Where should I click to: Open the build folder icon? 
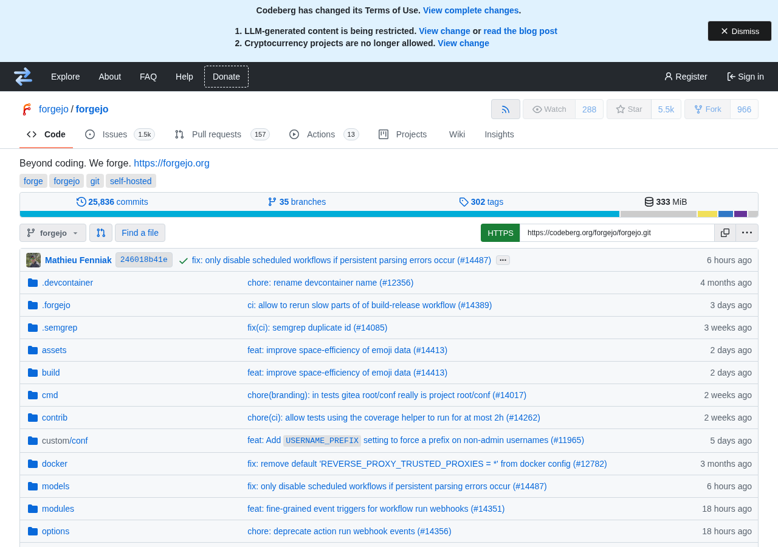[33, 373]
